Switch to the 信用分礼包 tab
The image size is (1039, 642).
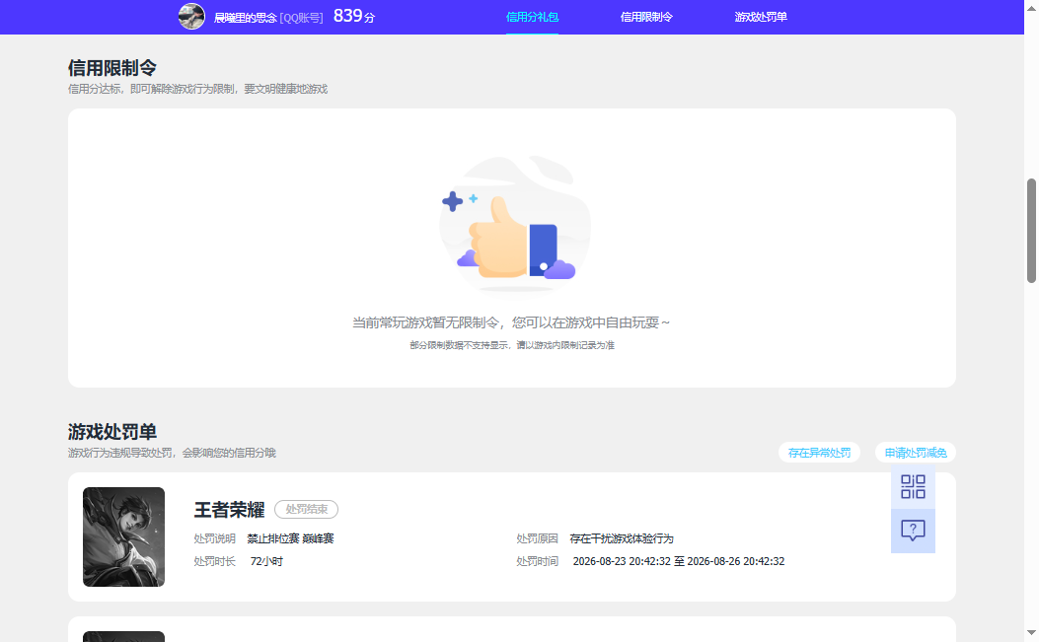click(532, 17)
